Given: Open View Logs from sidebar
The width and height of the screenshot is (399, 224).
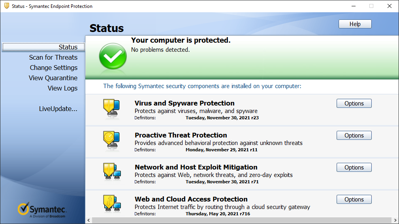Looking at the screenshot, I should [x=62, y=88].
